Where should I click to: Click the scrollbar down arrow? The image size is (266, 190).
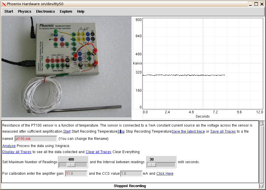262,186
